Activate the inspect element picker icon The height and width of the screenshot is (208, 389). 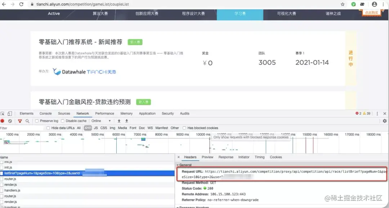point(3,114)
